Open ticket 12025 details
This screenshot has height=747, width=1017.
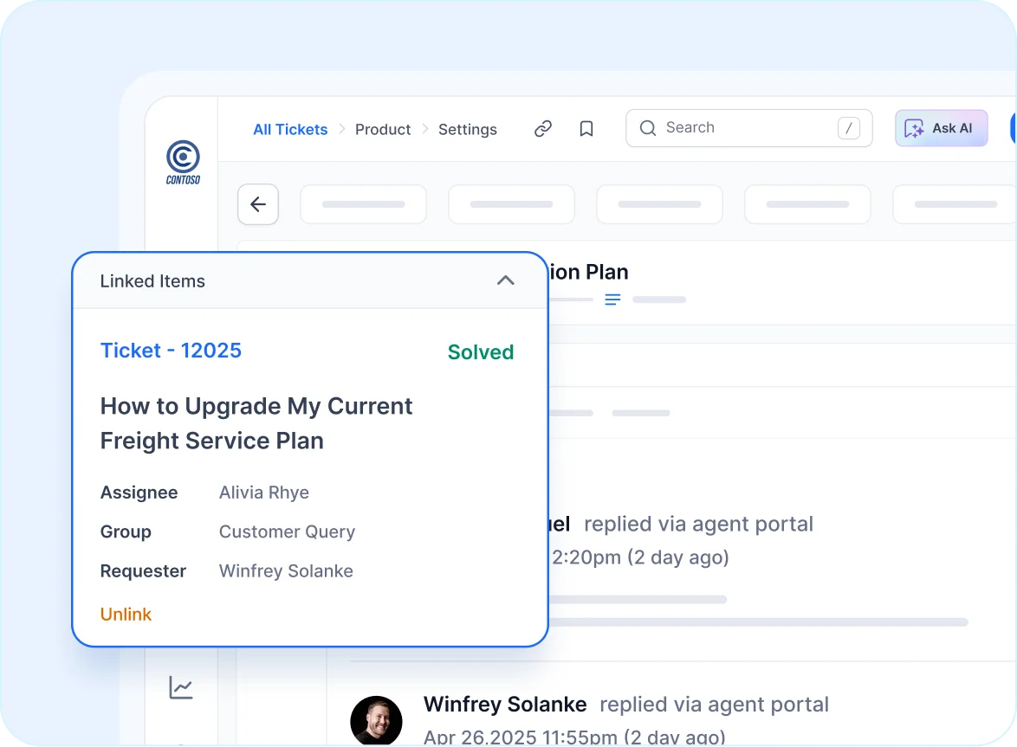coord(171,350)
